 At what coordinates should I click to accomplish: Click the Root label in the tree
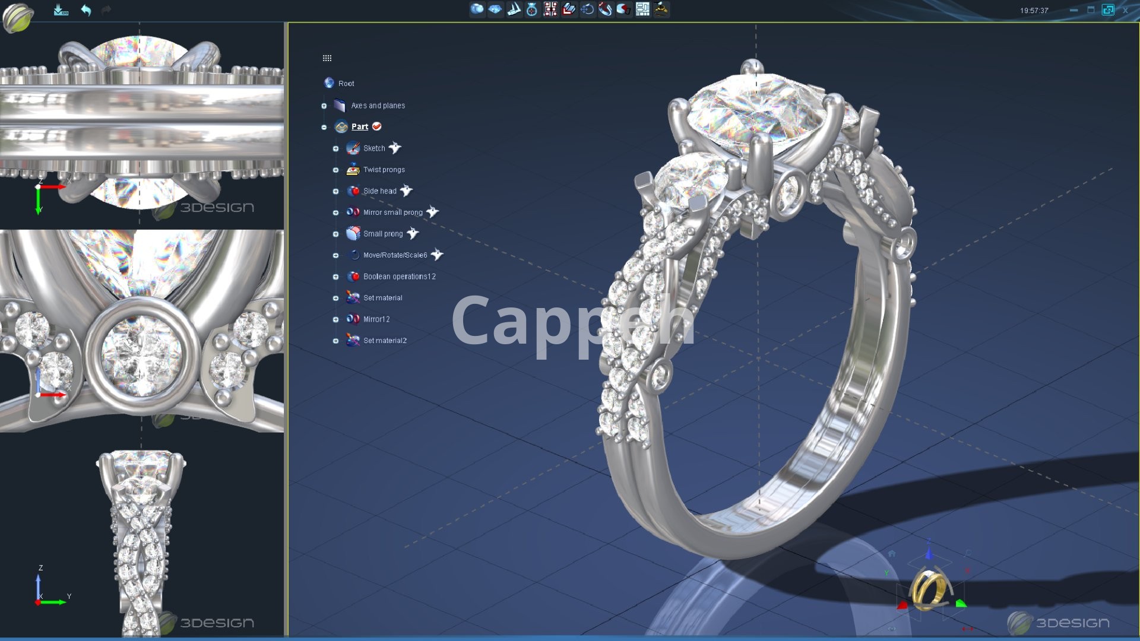(x=346, y=84)
